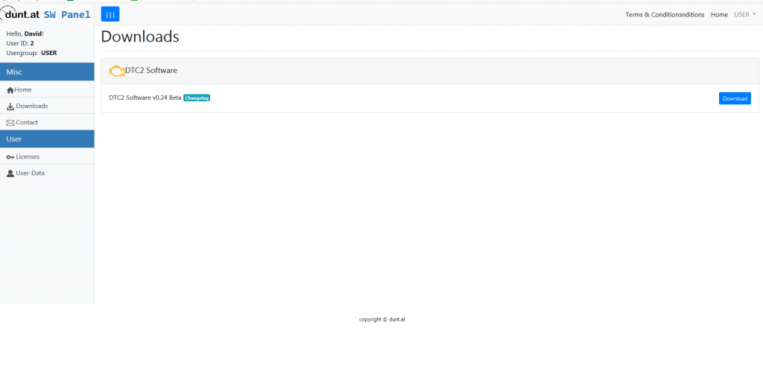Click the download tray icon in the sidebar
The width and height of the screenshot is (763, 375).
[x=10, y=106]
